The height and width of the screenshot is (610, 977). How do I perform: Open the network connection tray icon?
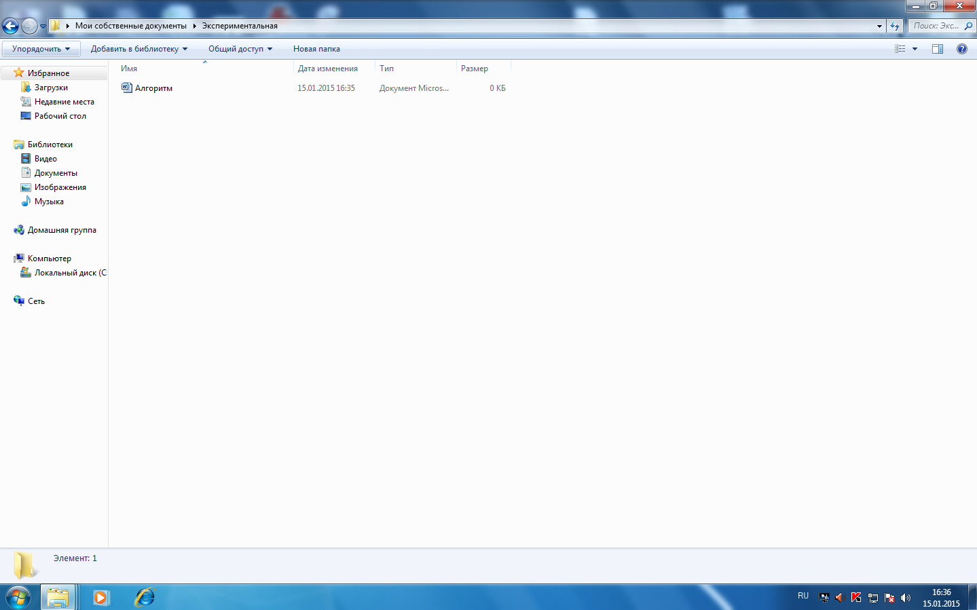click(x=873, y=598)
